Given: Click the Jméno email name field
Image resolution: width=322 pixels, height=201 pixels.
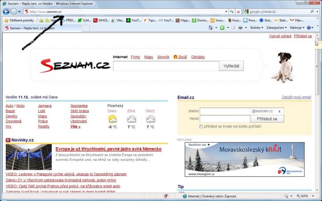Looking at the screenshot, I should click(x=225, y=111).
